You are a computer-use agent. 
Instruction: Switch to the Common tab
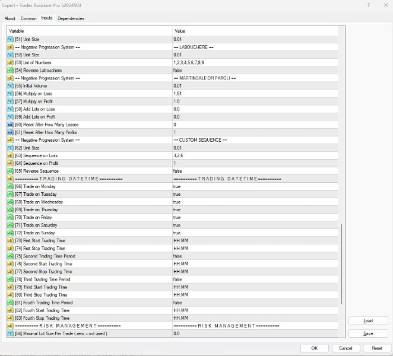(28, 18)
